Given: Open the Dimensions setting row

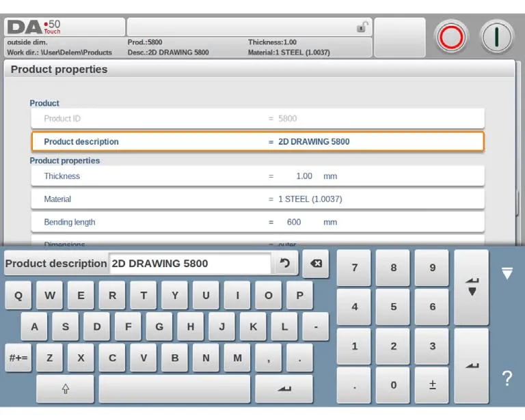Looking at the screenshot, I should (257, 242).
